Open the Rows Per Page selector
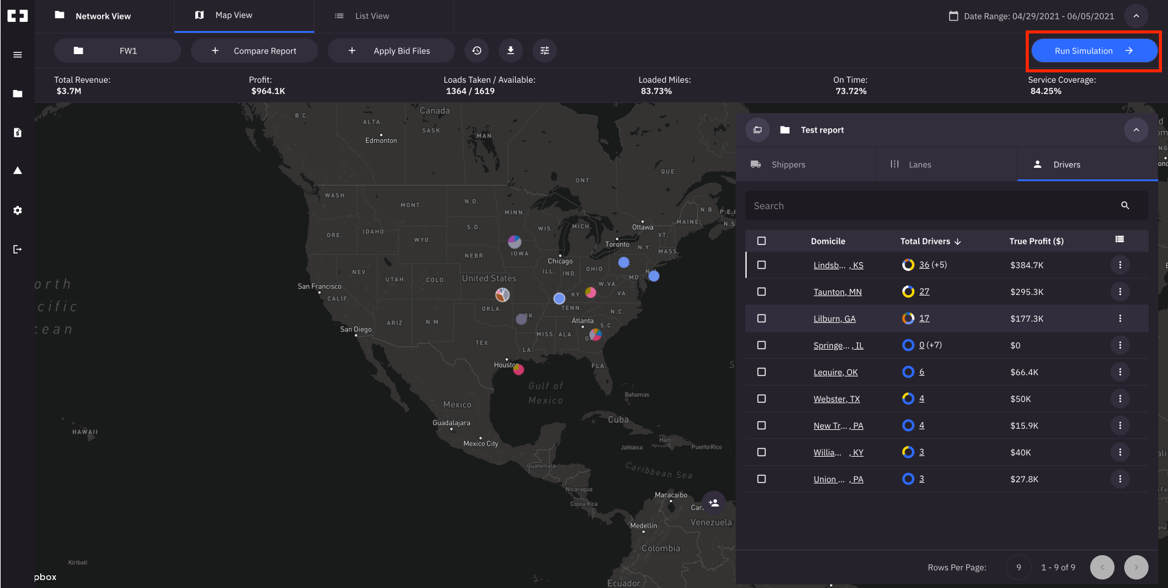 1018,567
